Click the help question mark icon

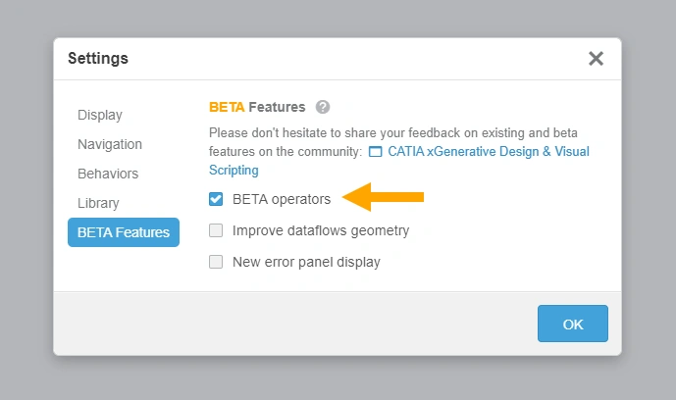[323, 107]
